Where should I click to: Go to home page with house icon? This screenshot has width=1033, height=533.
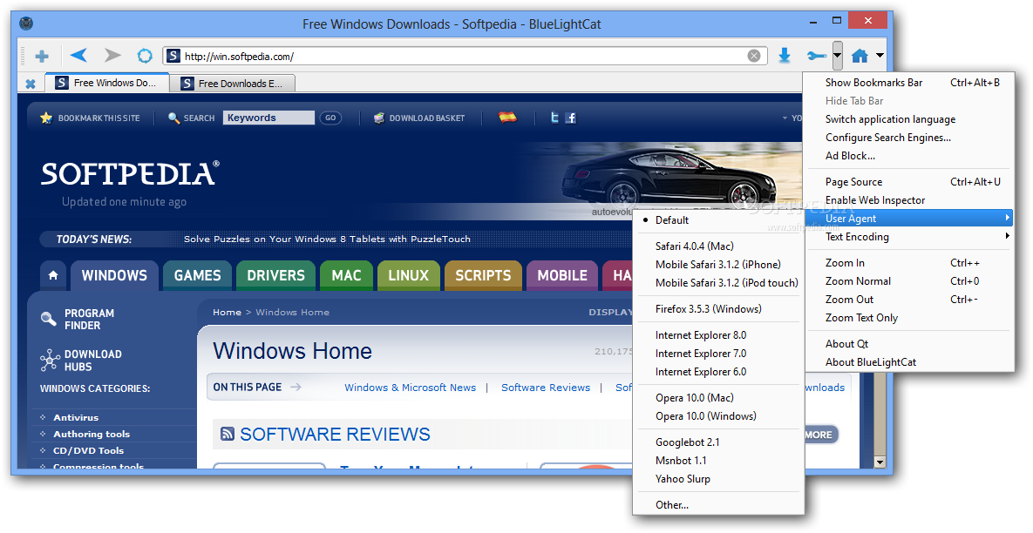pyautogui.click(x=860, y=56)
